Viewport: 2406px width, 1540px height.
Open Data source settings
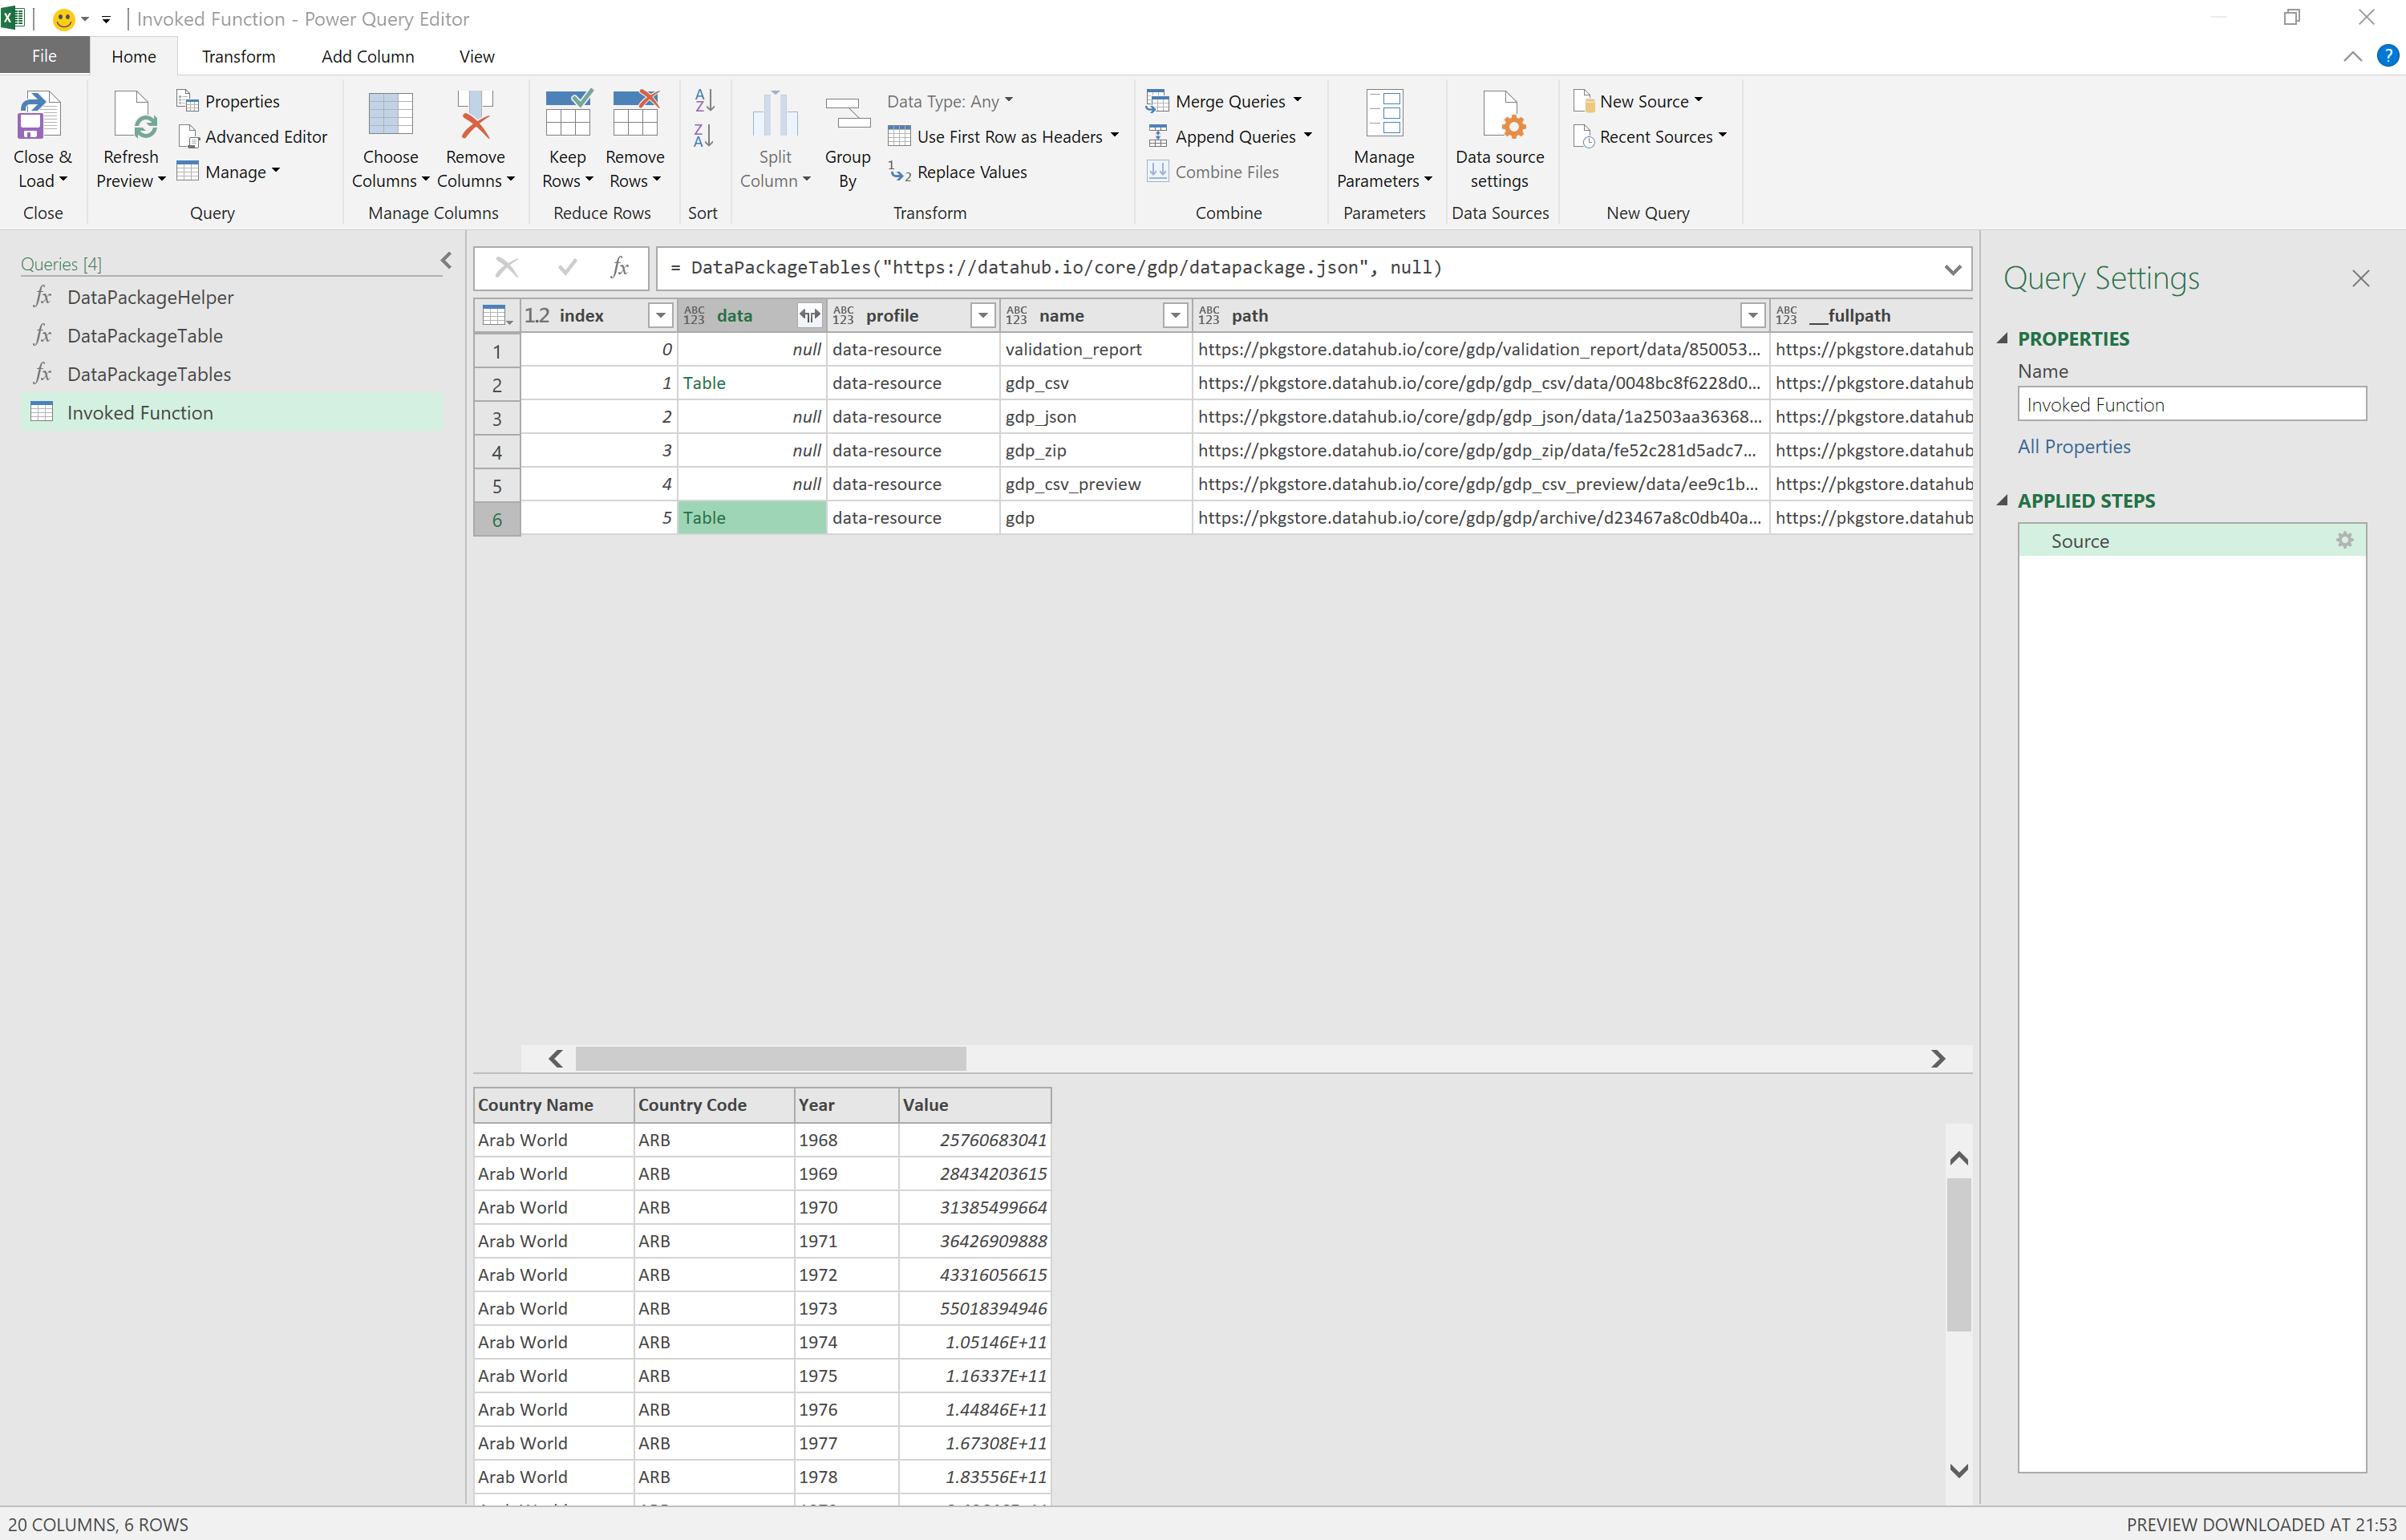click(x=1498, y=116)
